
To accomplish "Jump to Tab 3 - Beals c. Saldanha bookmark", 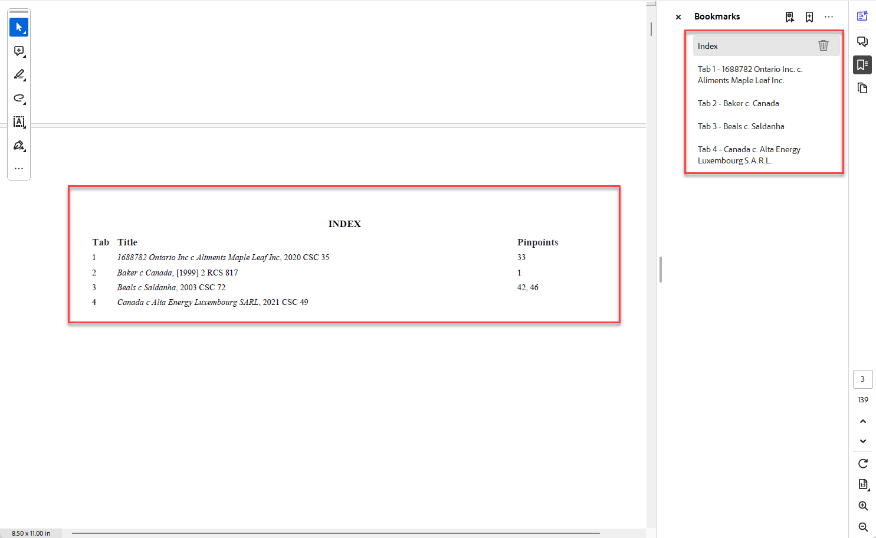I will pos(741,126).
